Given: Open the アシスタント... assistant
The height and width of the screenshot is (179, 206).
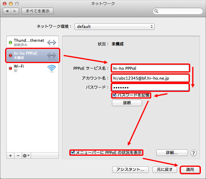Looking at the screenshot, I should [x=130, y=170].
